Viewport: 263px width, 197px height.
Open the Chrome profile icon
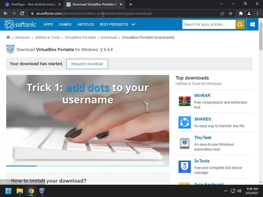tap(249, 13)
